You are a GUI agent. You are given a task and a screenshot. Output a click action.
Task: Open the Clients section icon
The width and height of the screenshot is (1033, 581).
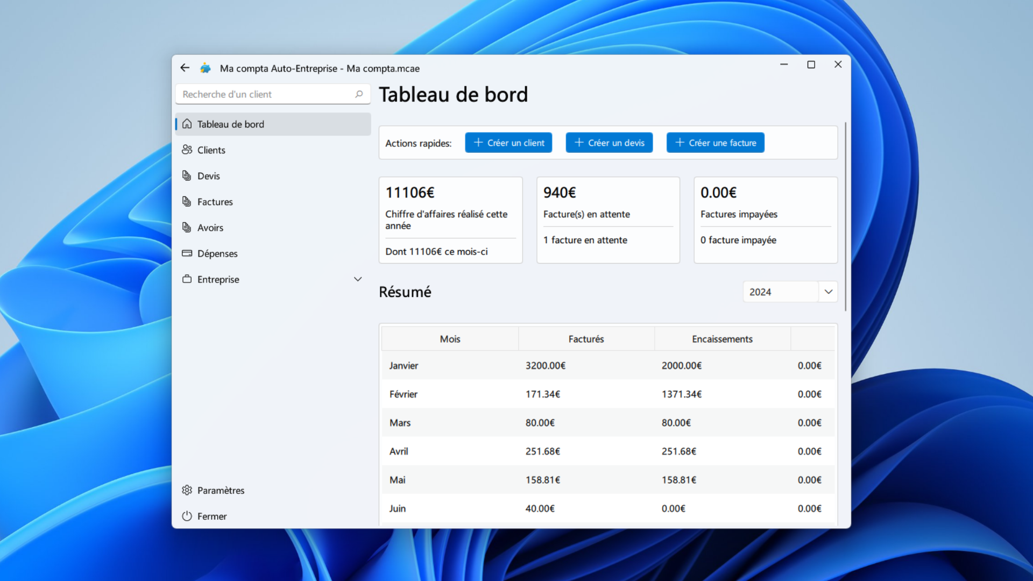pos(187,150)
